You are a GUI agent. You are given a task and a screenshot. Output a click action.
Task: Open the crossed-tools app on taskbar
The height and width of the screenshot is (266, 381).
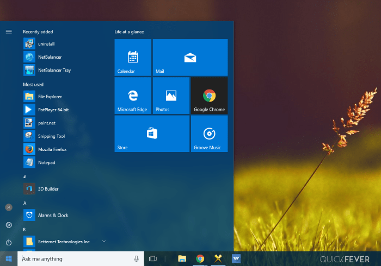(218, 258)
